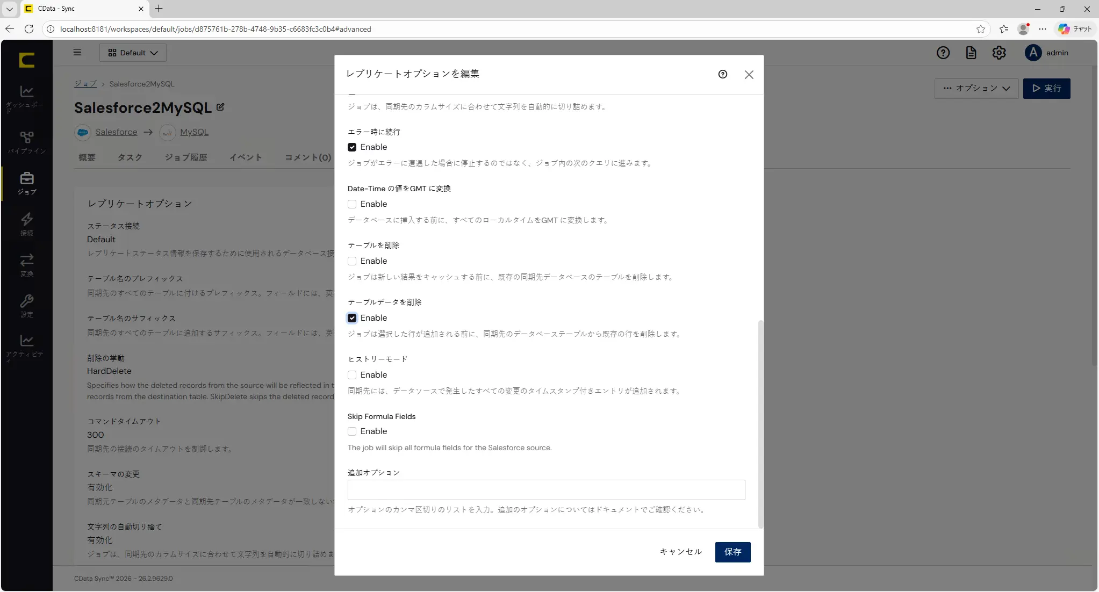Screen dimensions: 1099x592
Task: Expand the オプション dropdown button
Action: [x=976, y=88]
